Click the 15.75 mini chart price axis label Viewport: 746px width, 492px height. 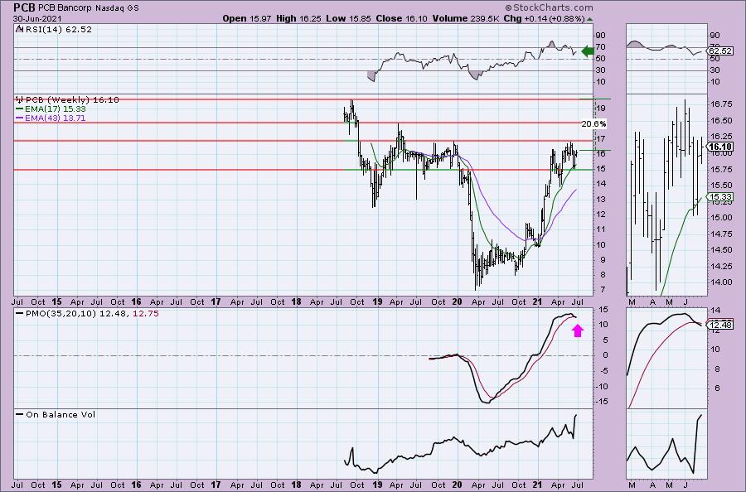(721, 169)
